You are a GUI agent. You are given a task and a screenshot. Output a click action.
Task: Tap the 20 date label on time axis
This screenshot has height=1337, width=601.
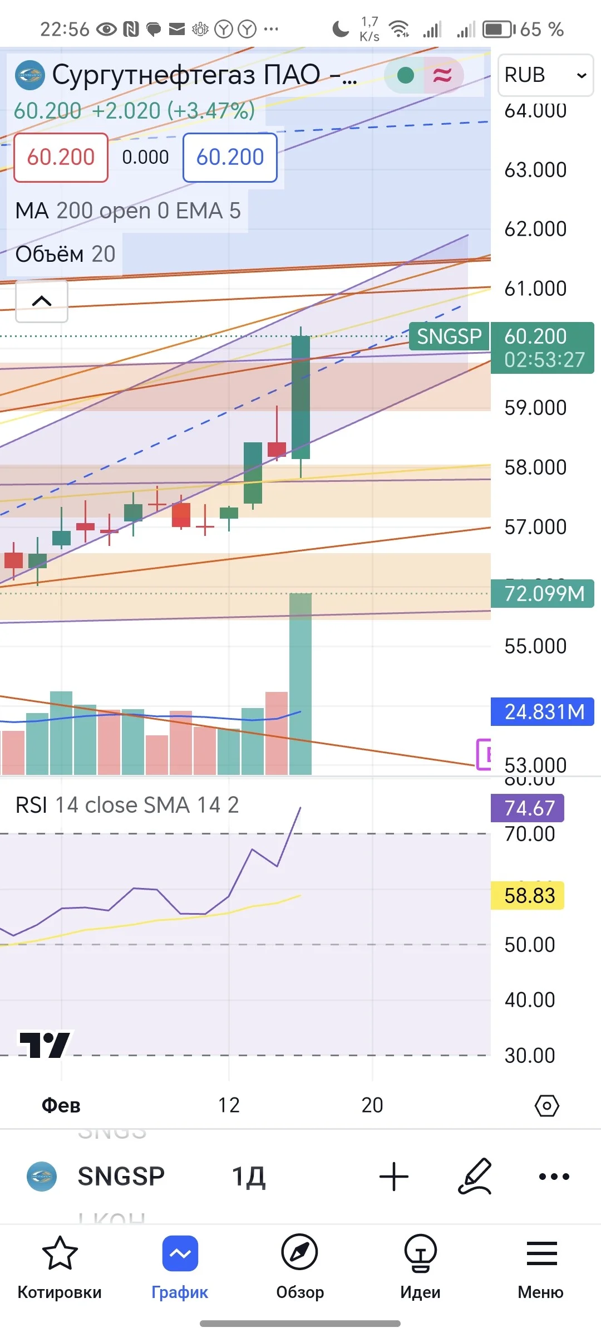(x=372, y=1105)
